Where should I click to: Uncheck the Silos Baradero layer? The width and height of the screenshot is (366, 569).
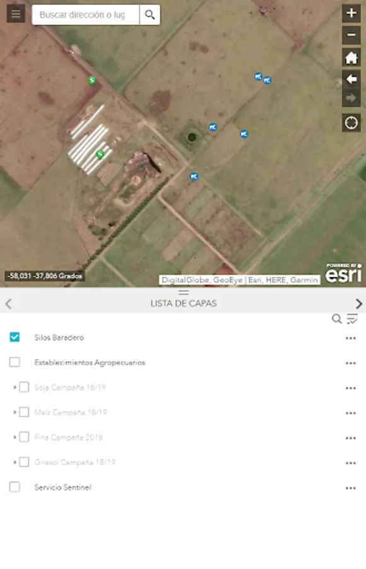pyautogui.click(x=15, y=337)
